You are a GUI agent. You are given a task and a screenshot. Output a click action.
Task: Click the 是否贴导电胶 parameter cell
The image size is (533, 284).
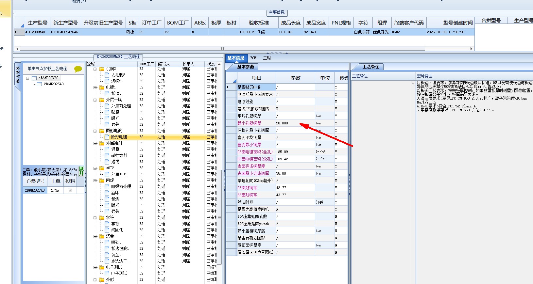(256, 87)
